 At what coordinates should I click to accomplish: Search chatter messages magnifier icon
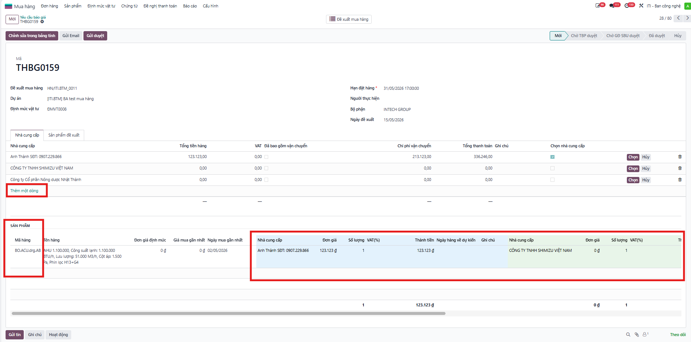[628, 335]
